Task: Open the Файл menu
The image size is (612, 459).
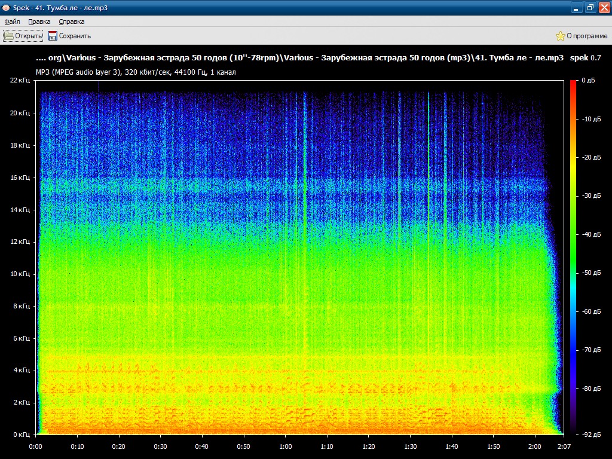Action: (x=12, y=22)
